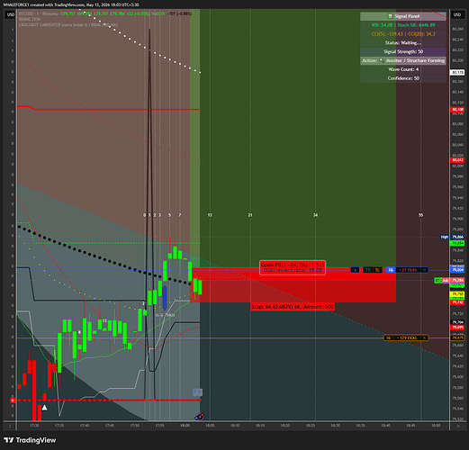The image size is (469, 450).
Task: Click the CCI(5) CCI(20) values row
Action: click(x=403, y=34)
